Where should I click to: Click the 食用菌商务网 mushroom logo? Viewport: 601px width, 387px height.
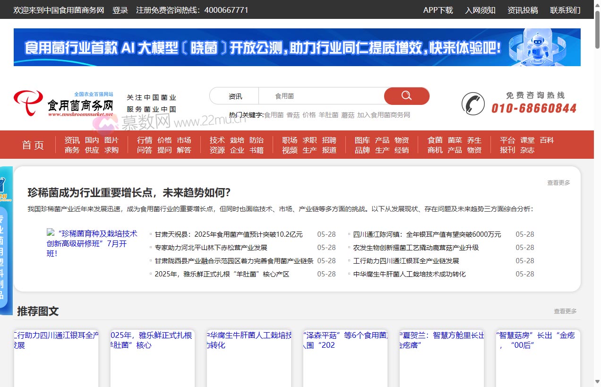(64, 102)
